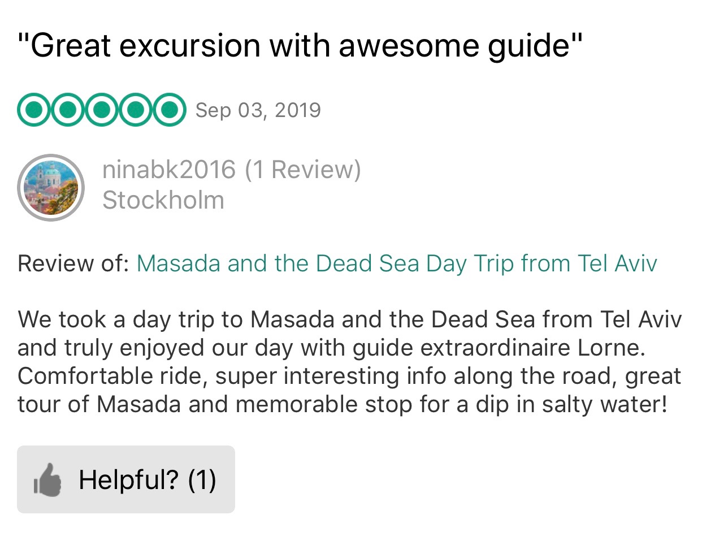Image resolution: width=702 pixels, height=545 pixels.
Task: View the reviewer's (1 Review) count
Action: pos(303,170)
